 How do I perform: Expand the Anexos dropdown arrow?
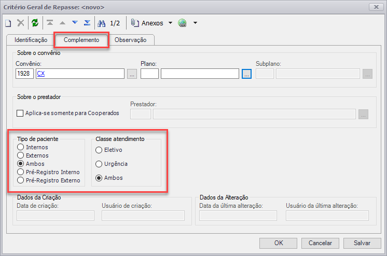pos(170,23)
